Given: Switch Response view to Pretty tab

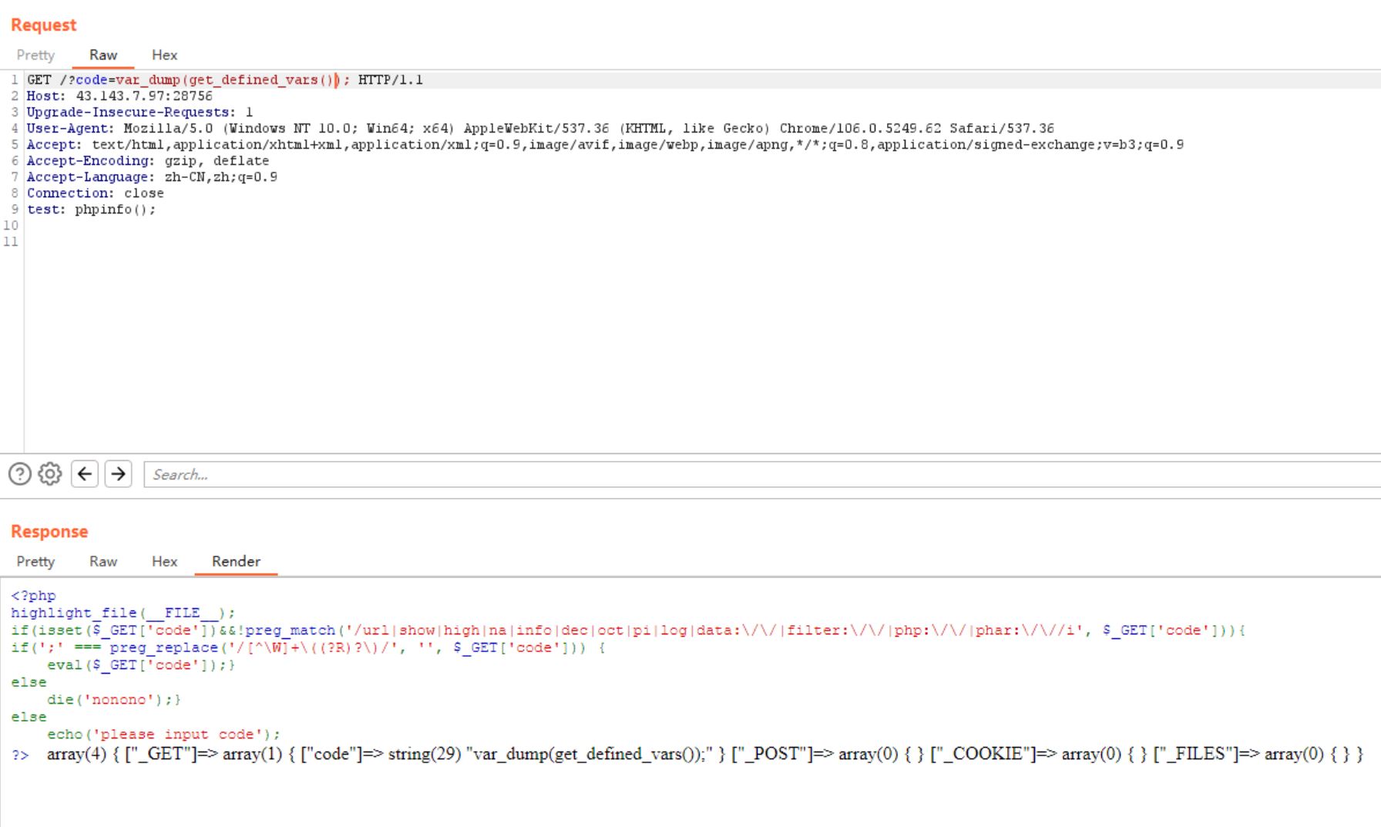Looking at the screenshot, I should [35, 561].
